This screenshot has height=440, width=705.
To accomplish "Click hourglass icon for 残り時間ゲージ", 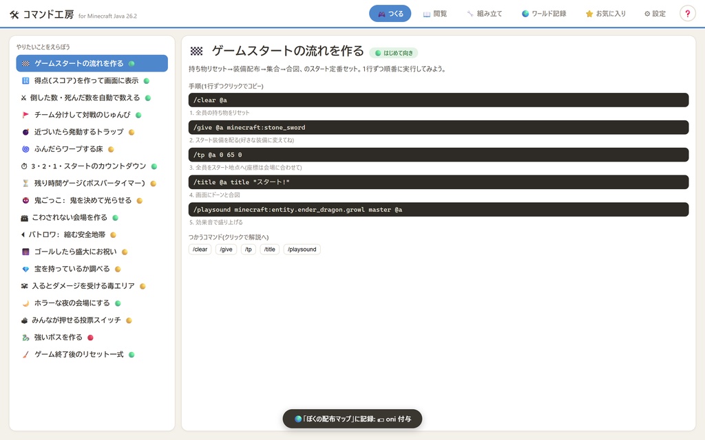I will [25, 183].
